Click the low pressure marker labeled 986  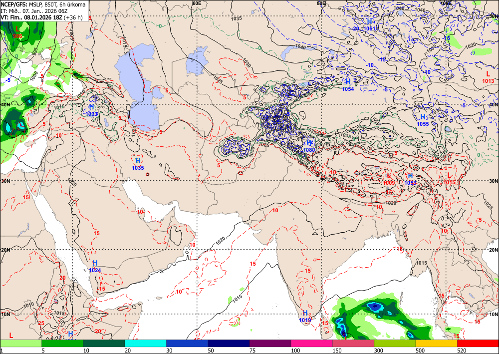17,33
